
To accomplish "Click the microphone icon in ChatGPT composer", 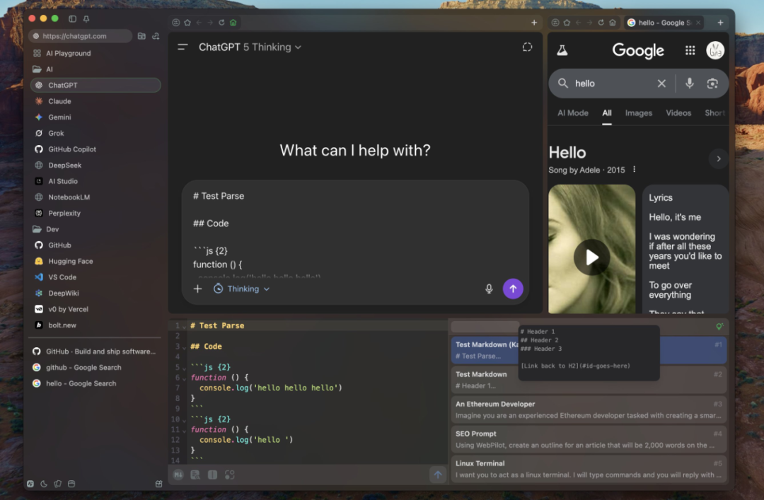I will click(489, 289).
